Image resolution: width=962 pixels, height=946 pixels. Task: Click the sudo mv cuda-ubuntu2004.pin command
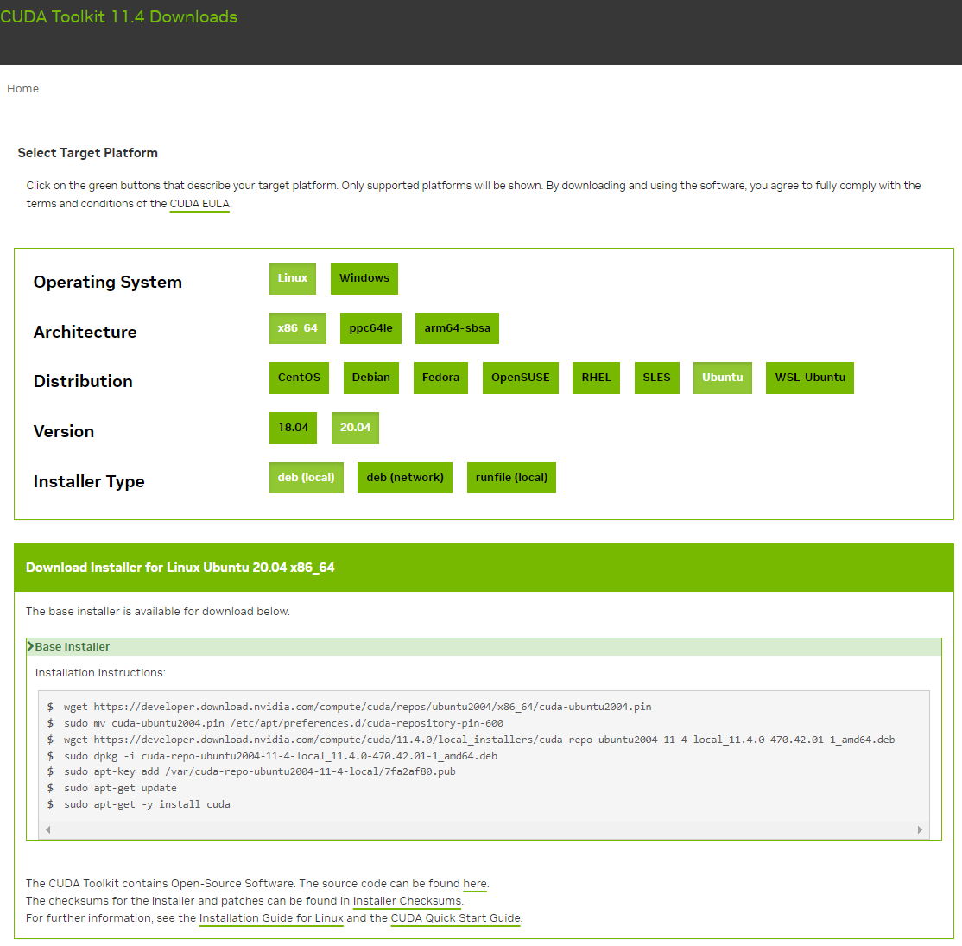point(283,723)
